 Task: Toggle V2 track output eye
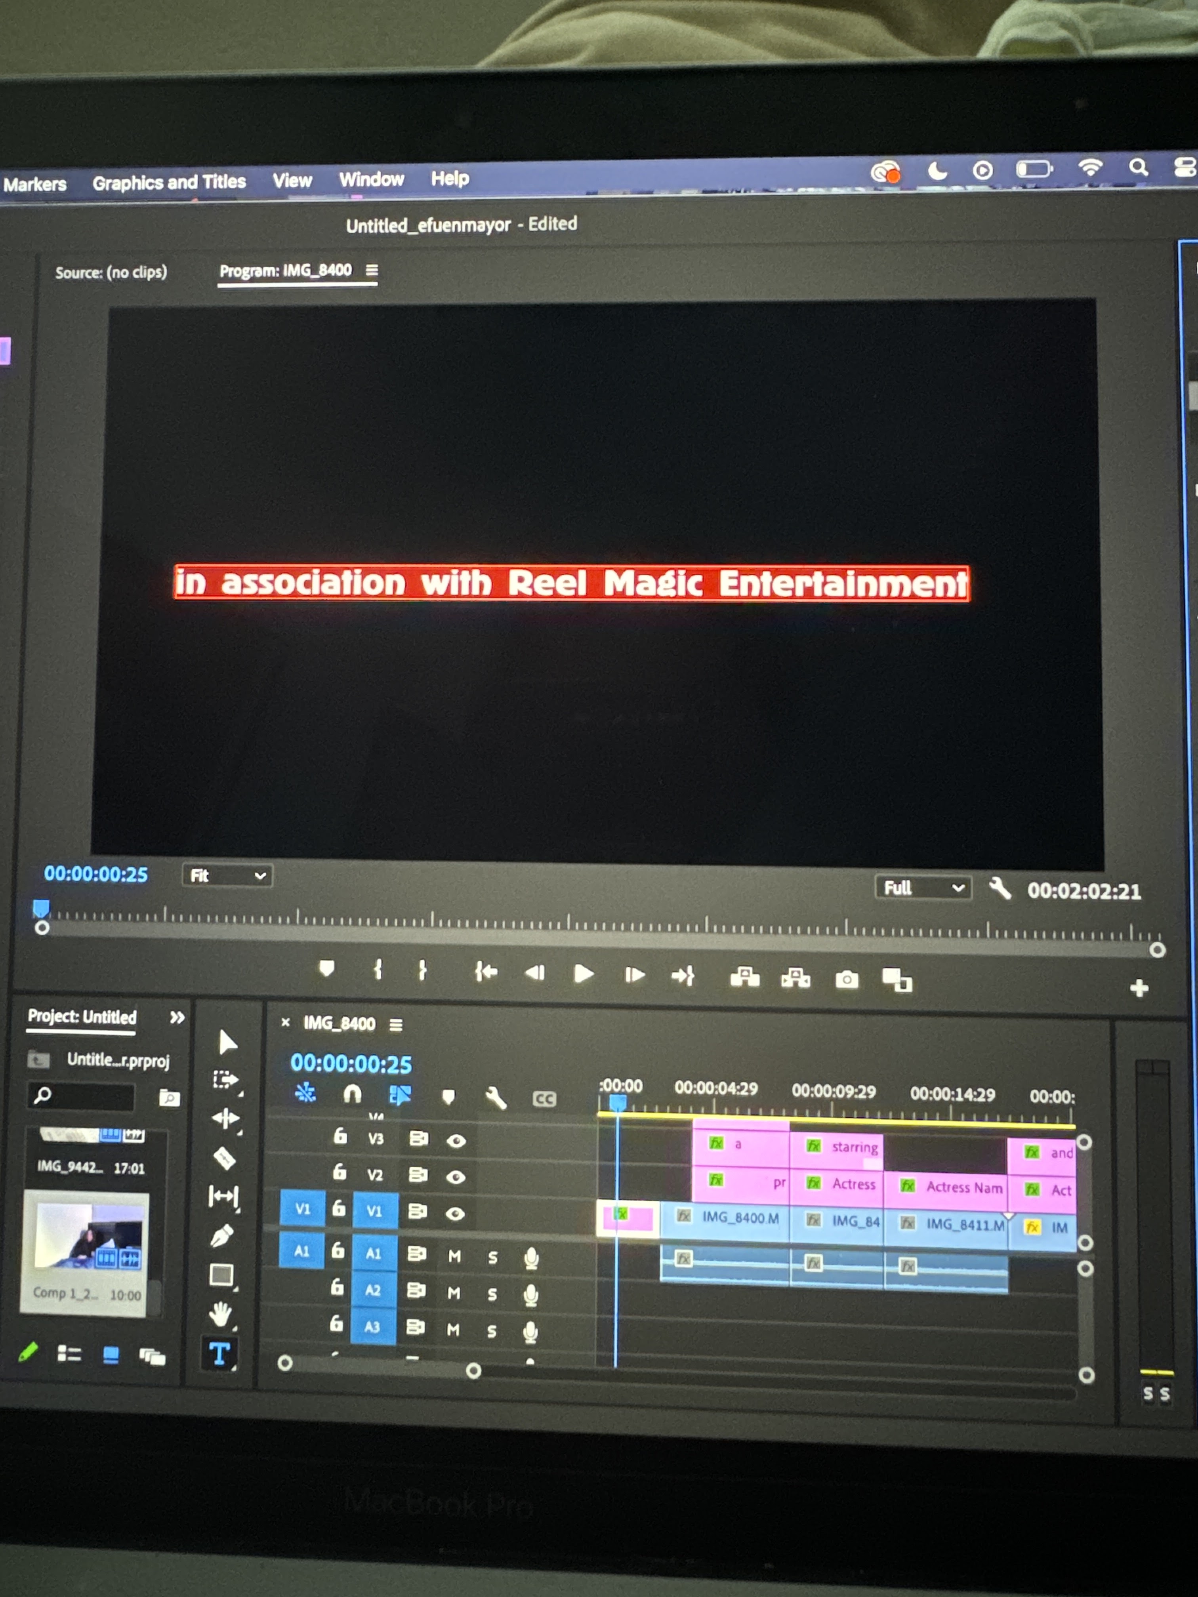(x=455, y=1177)
